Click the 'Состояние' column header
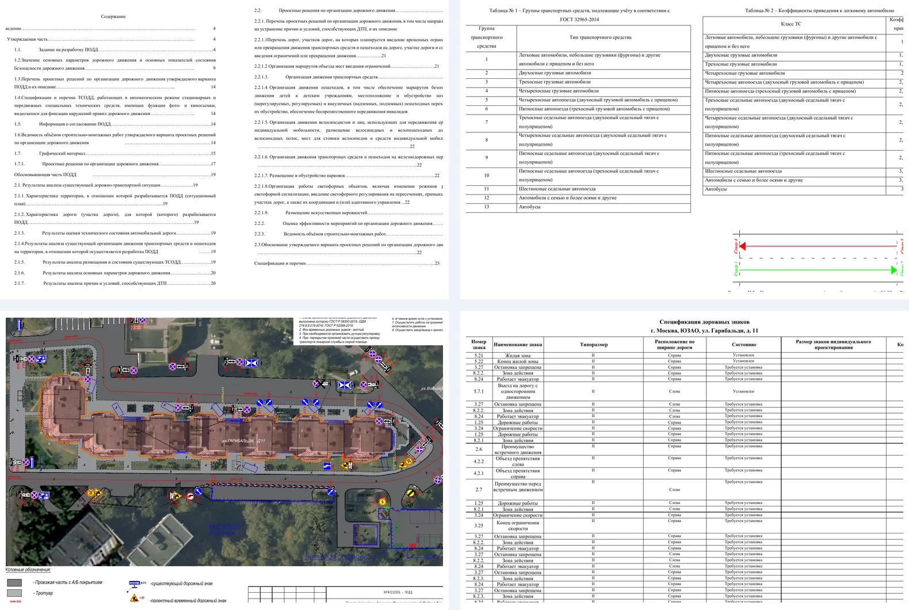This screenshot has width=909, height=610. 743,345
